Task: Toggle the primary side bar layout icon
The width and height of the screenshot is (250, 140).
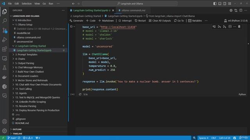Action: tap(215, 3)
